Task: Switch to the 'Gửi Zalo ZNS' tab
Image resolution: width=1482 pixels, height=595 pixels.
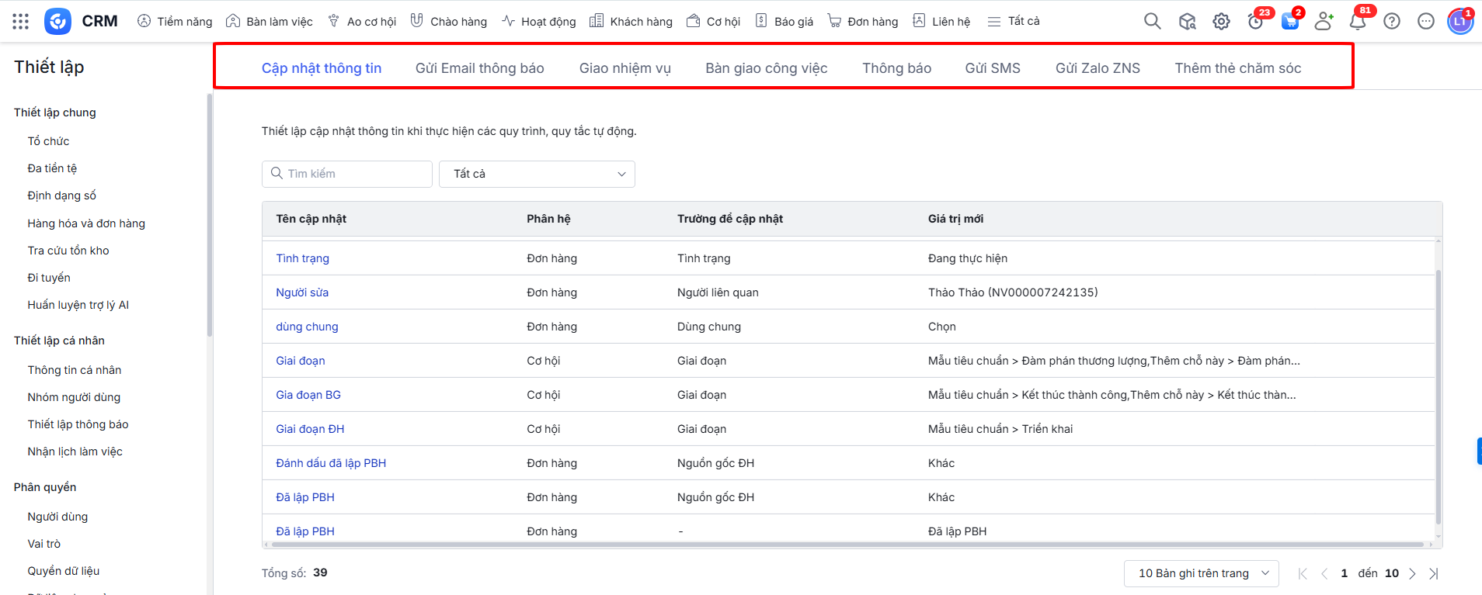Action: point(1097,68)
